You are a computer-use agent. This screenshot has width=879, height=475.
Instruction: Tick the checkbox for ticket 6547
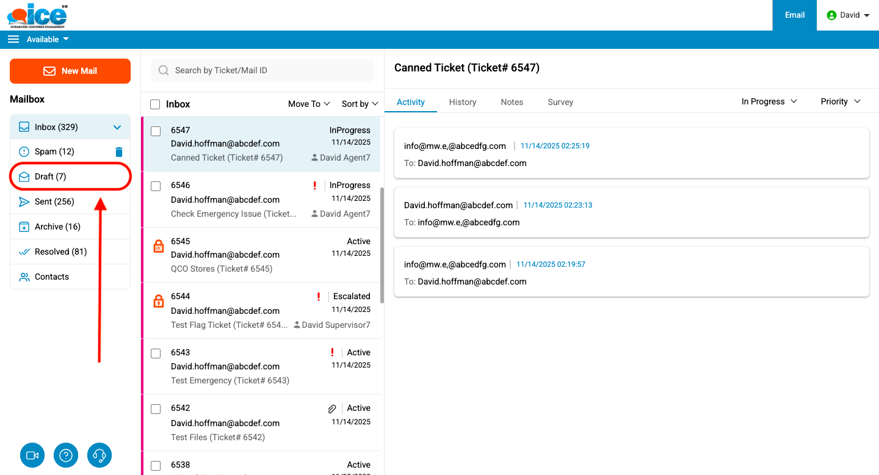pyautogui.click(x=156, y=131)
